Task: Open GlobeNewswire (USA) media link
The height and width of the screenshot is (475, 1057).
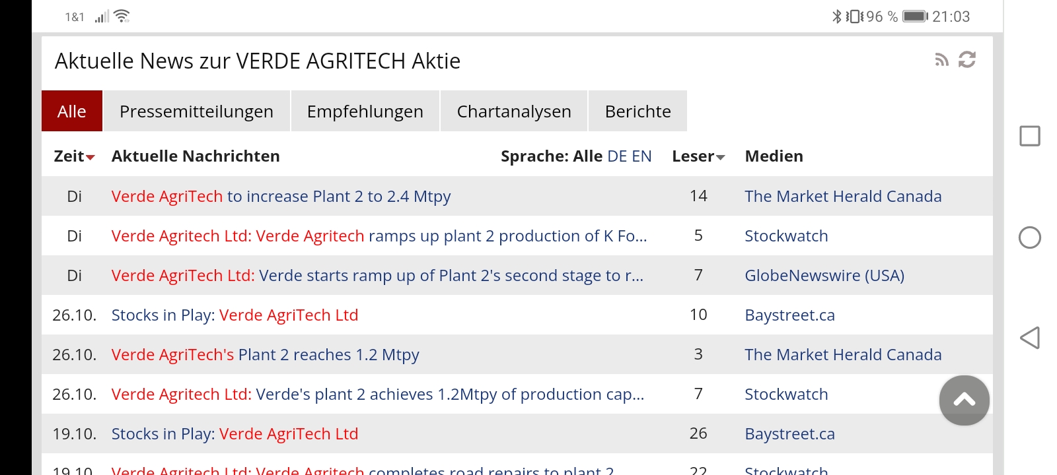Action: [824, 276]
